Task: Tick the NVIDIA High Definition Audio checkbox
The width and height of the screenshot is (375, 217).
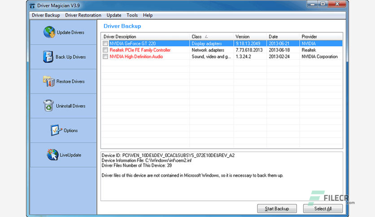Action: [x=105, y=56]
